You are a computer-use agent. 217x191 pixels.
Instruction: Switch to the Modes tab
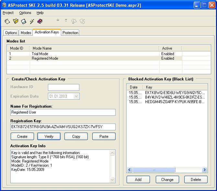tap(26, 33)
